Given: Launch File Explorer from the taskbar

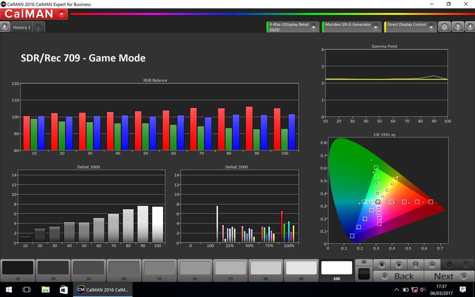Looking at the screenshot, I should tap(46, 290).
